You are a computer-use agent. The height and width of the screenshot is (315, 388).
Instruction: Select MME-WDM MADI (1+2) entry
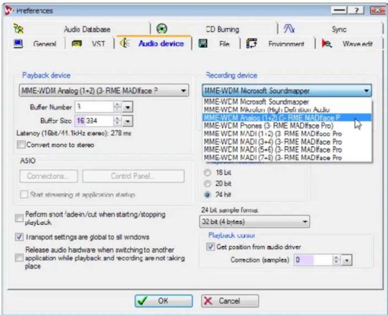click(287, 134)
